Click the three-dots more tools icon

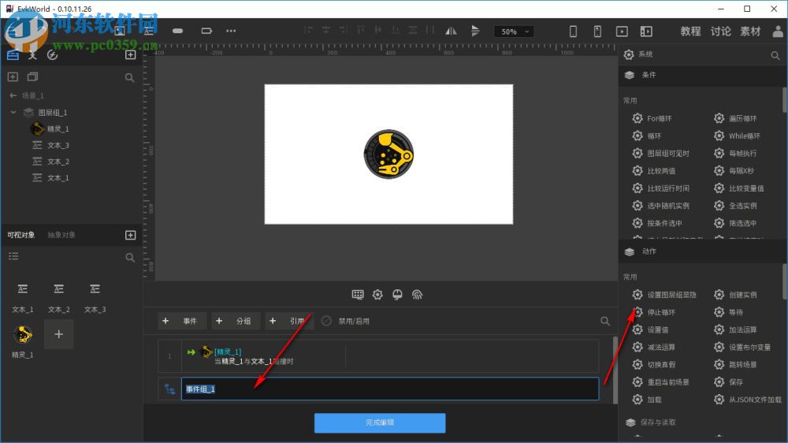230,31
